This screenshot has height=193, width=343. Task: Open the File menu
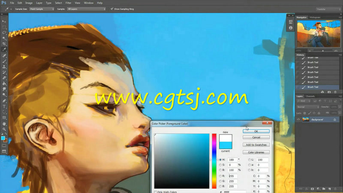pos(12,3)
